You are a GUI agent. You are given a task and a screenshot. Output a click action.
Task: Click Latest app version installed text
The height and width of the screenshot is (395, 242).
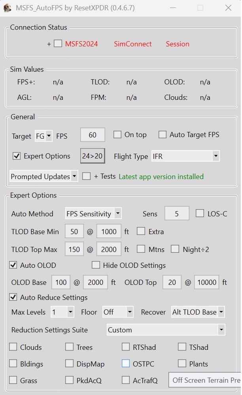tap(161, 177)
